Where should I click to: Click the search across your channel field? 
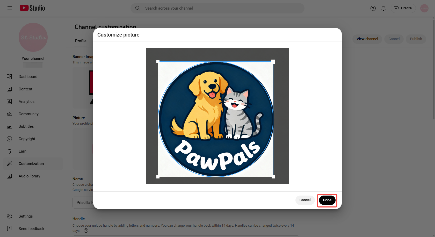pos(218,8)
